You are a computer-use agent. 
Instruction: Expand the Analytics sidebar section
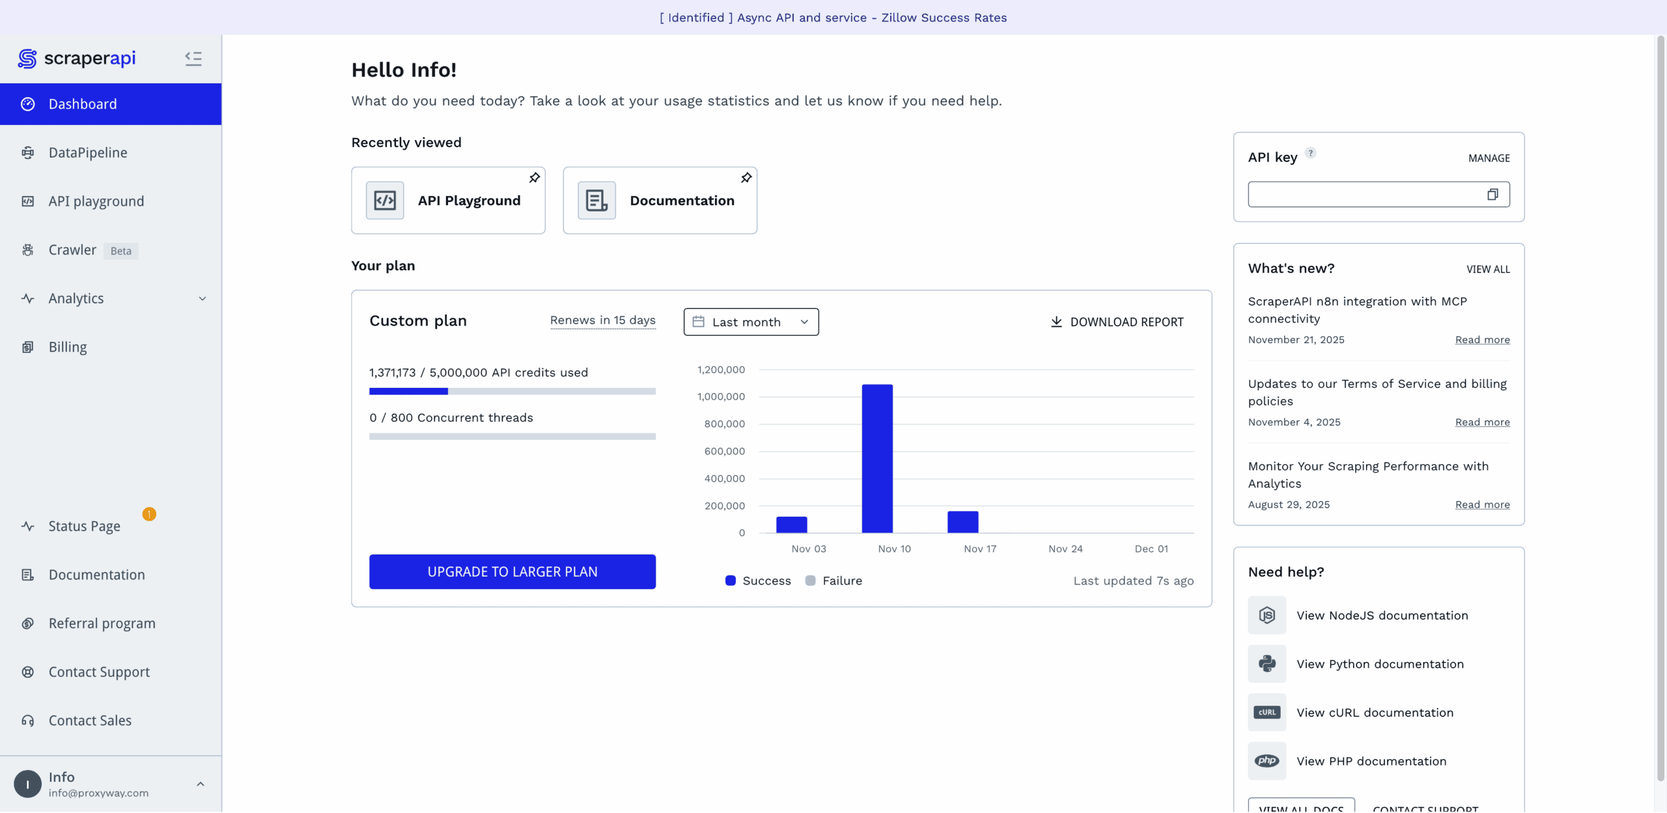202,299
